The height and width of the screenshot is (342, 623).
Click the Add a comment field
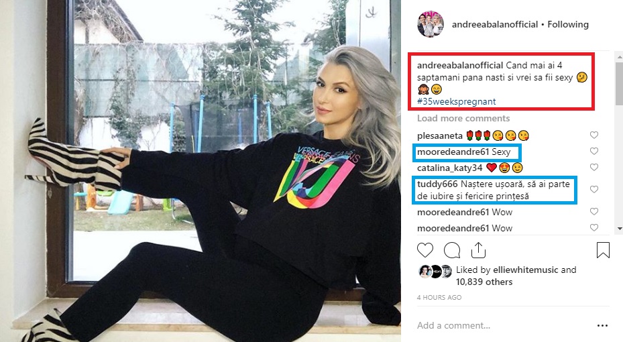[504, 326]
